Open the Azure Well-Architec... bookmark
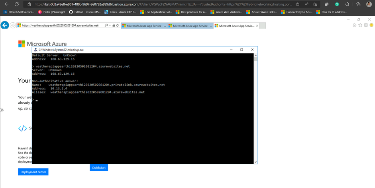Screen dimensions: 375x188 pyautogui.click(x=226, y=12)
